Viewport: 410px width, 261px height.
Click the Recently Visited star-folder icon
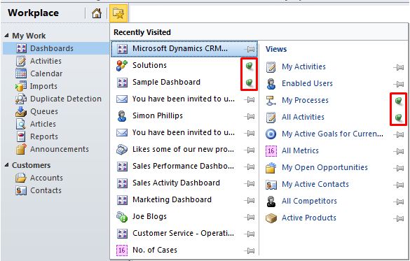click(118, 13)
